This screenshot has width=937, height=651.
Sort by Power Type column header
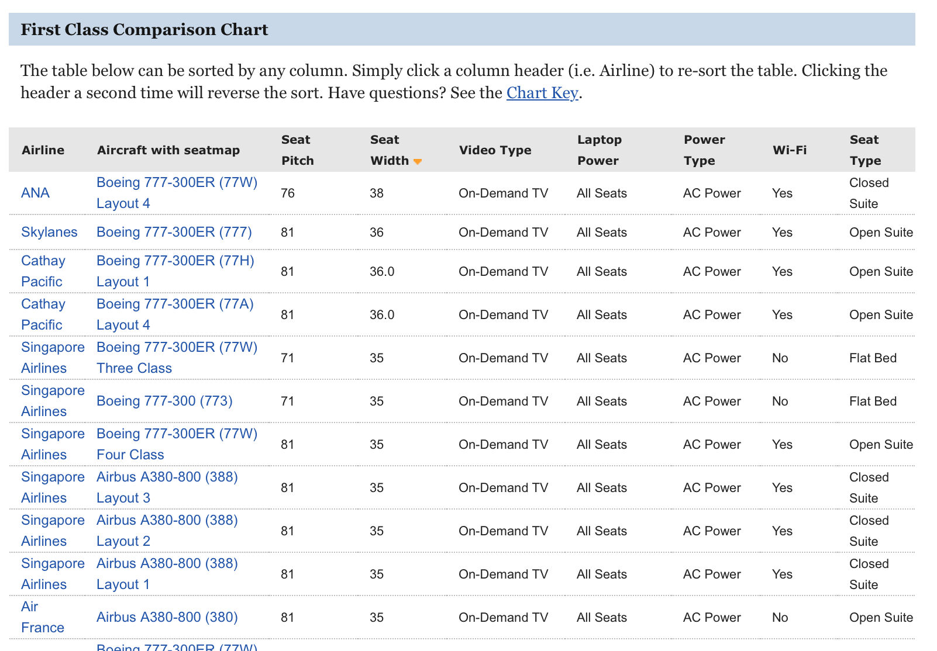coord(704,150)
